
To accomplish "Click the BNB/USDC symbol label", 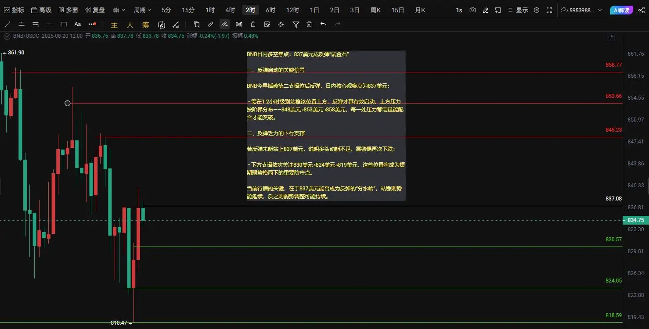I will pos(25,36).
